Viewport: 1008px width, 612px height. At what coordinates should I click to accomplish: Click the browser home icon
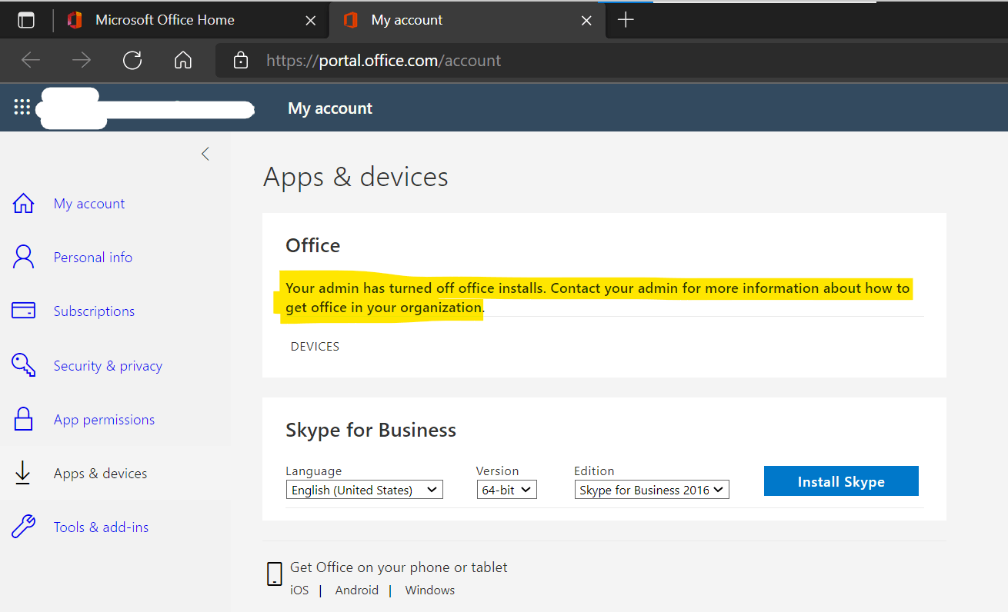click(x=182, y=60)
